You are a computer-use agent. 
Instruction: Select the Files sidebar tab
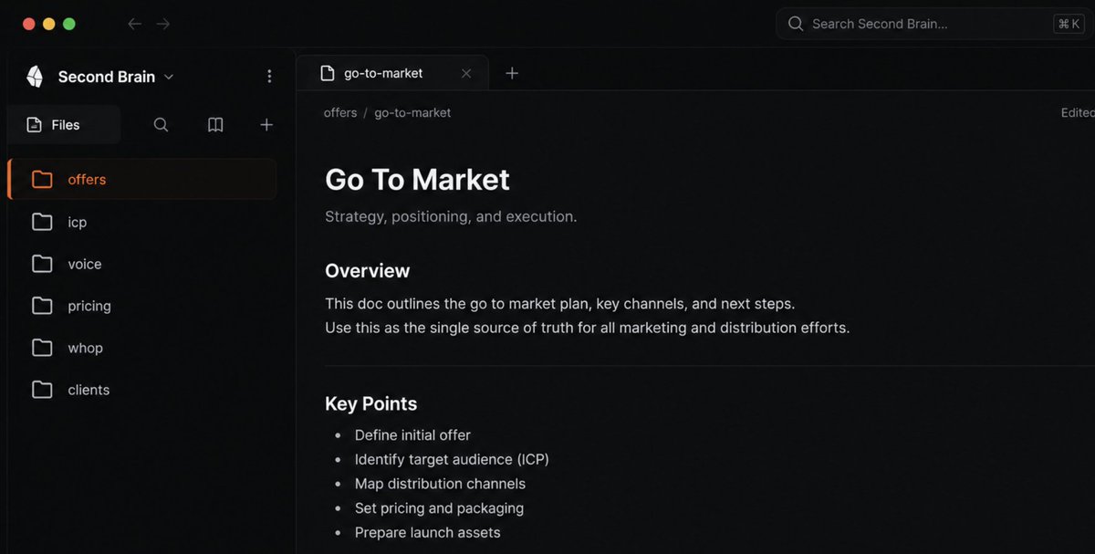coord(64,125)
